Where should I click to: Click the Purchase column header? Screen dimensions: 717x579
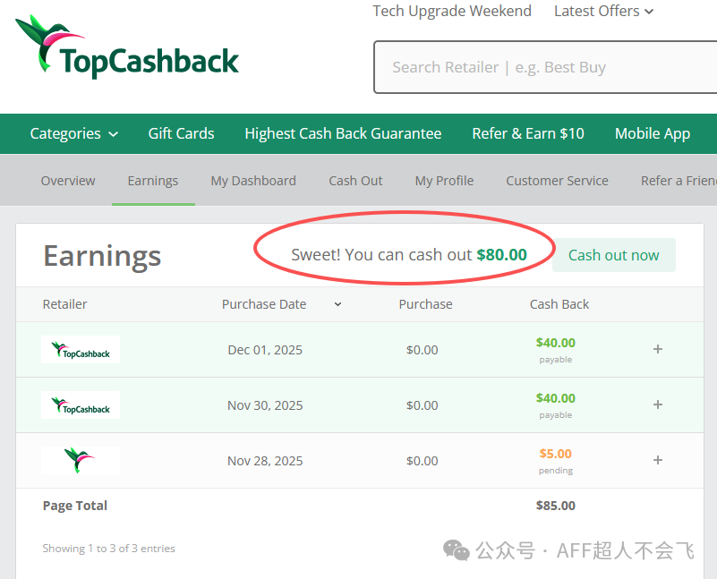pyautogui.click(x=425, y=304)
